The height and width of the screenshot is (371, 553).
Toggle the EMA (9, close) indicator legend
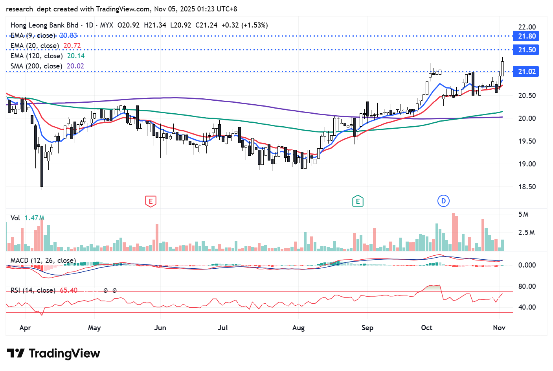33,35
